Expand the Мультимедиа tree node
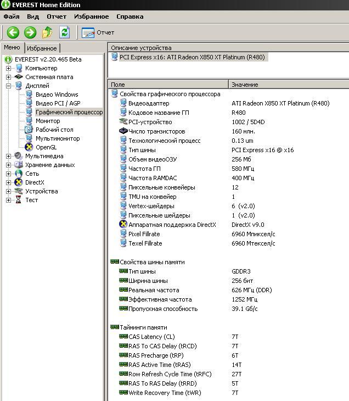This screenshot has width=349, height=401. click(8, 156)
